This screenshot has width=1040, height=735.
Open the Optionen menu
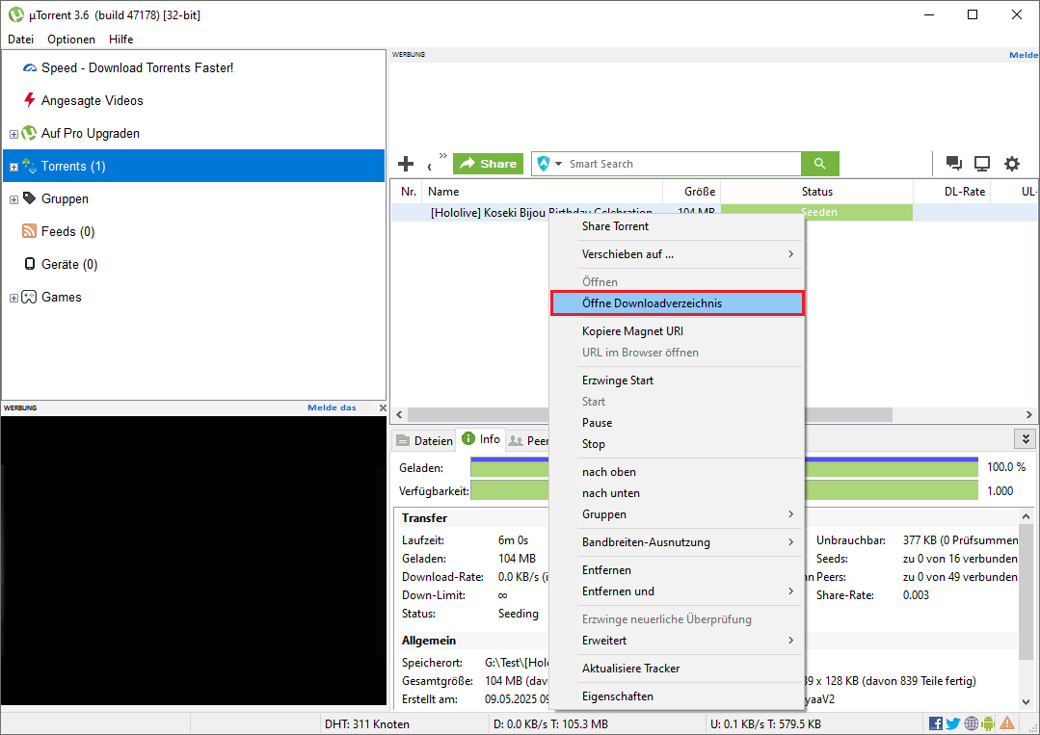click(71, 39)
